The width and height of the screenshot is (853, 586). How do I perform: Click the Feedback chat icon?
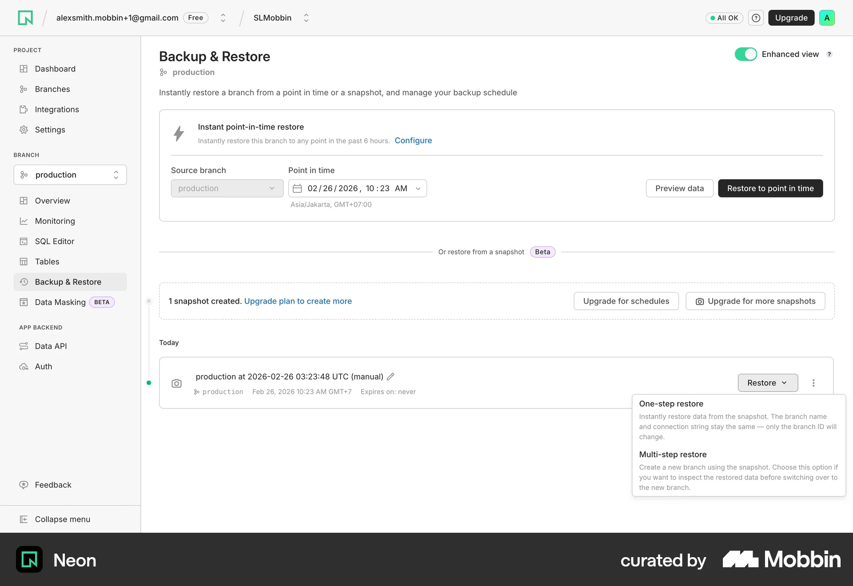pos(24,485)
